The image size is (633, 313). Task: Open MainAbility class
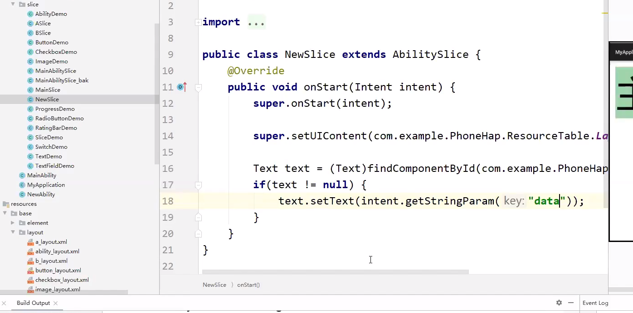[42, 175]
